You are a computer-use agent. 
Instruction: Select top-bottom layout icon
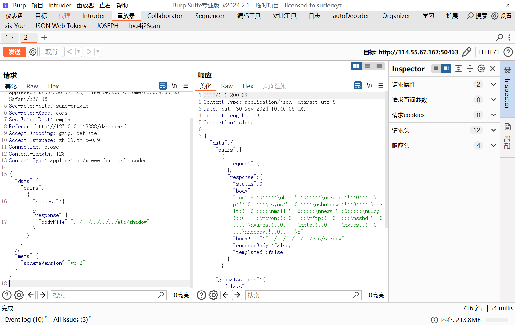click(368, 66)
